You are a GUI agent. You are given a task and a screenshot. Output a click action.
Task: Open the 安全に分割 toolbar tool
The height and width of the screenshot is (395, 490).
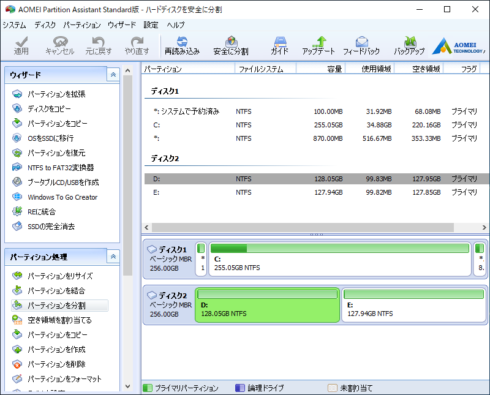click(x=231, y=46)
